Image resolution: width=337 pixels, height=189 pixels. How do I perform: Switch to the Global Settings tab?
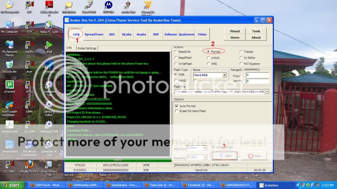click(x=87, y=48)
